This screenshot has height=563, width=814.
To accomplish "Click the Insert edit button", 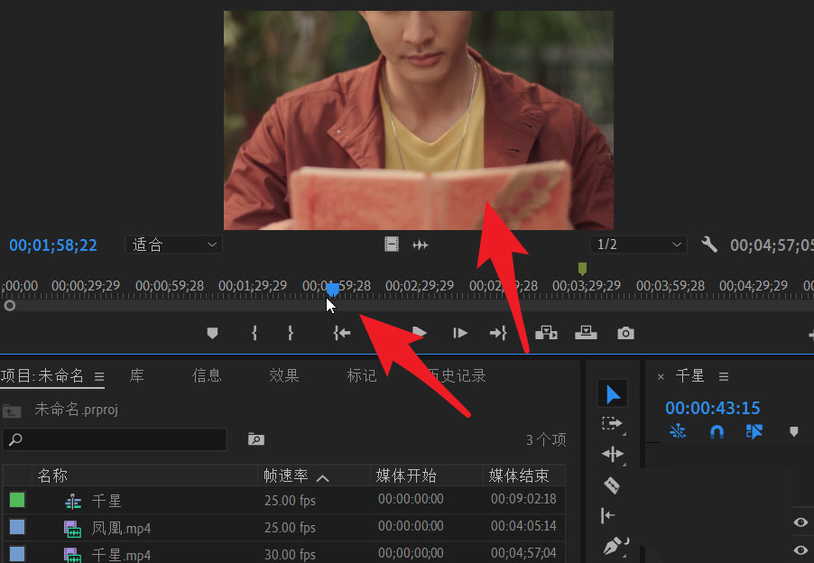I will point(546,333).
